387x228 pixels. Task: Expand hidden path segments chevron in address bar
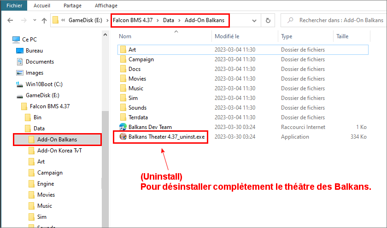[63, 21]
